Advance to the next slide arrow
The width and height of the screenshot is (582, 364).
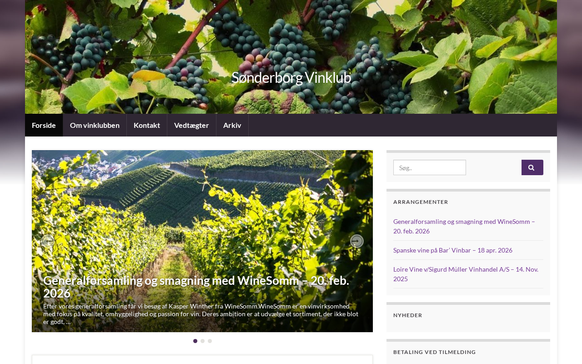357,241
